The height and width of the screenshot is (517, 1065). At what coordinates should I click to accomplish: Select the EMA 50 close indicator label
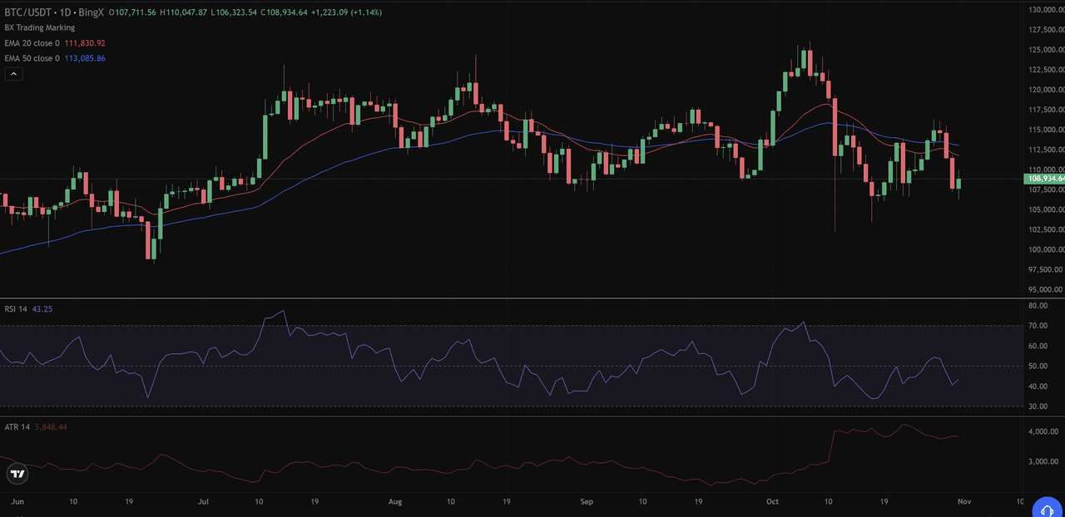tap(32, 58)
